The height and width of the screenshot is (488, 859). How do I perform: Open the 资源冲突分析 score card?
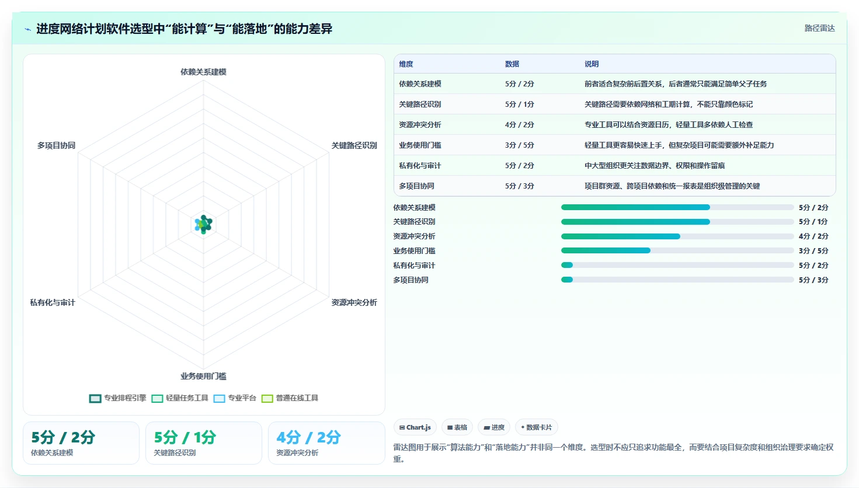point(326,443)
